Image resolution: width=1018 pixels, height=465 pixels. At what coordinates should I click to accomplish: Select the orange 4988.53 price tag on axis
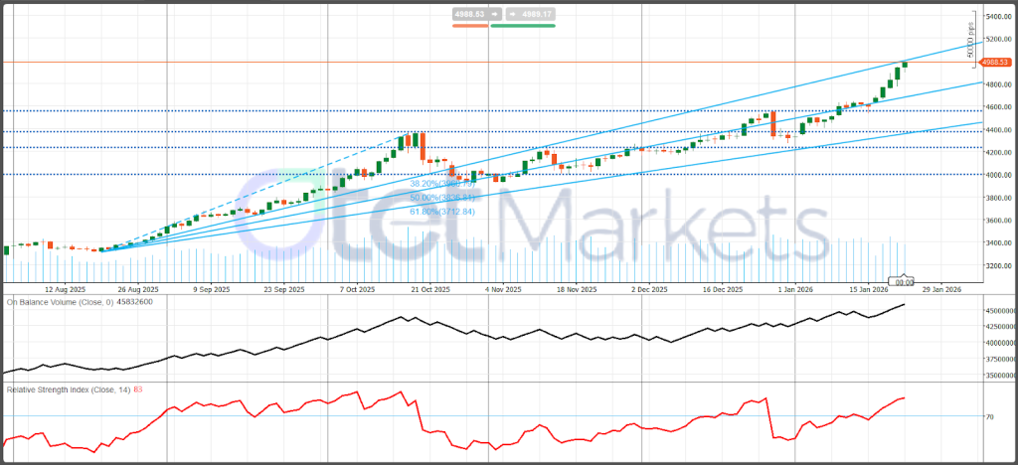click(997, 62)
